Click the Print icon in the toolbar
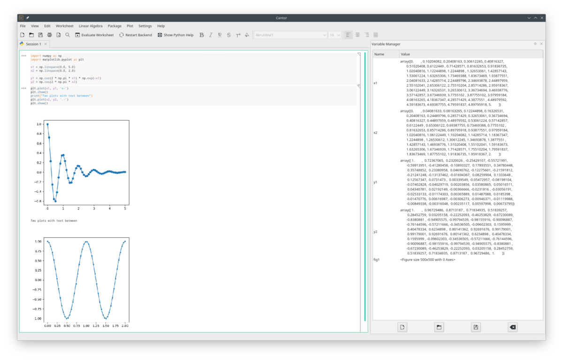Image resolution: width=563 pixels, height=361 pixels. coord(49,35)
